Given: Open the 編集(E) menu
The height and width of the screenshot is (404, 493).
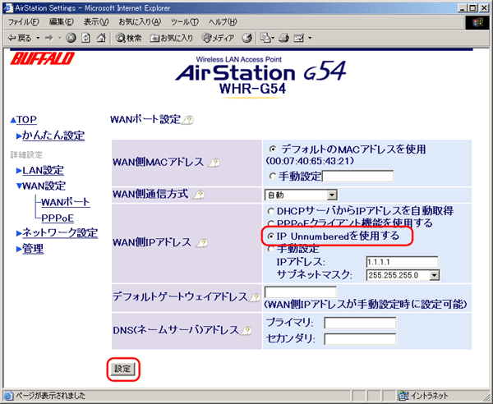Looking at the screenshot, I should click(62, 22).
